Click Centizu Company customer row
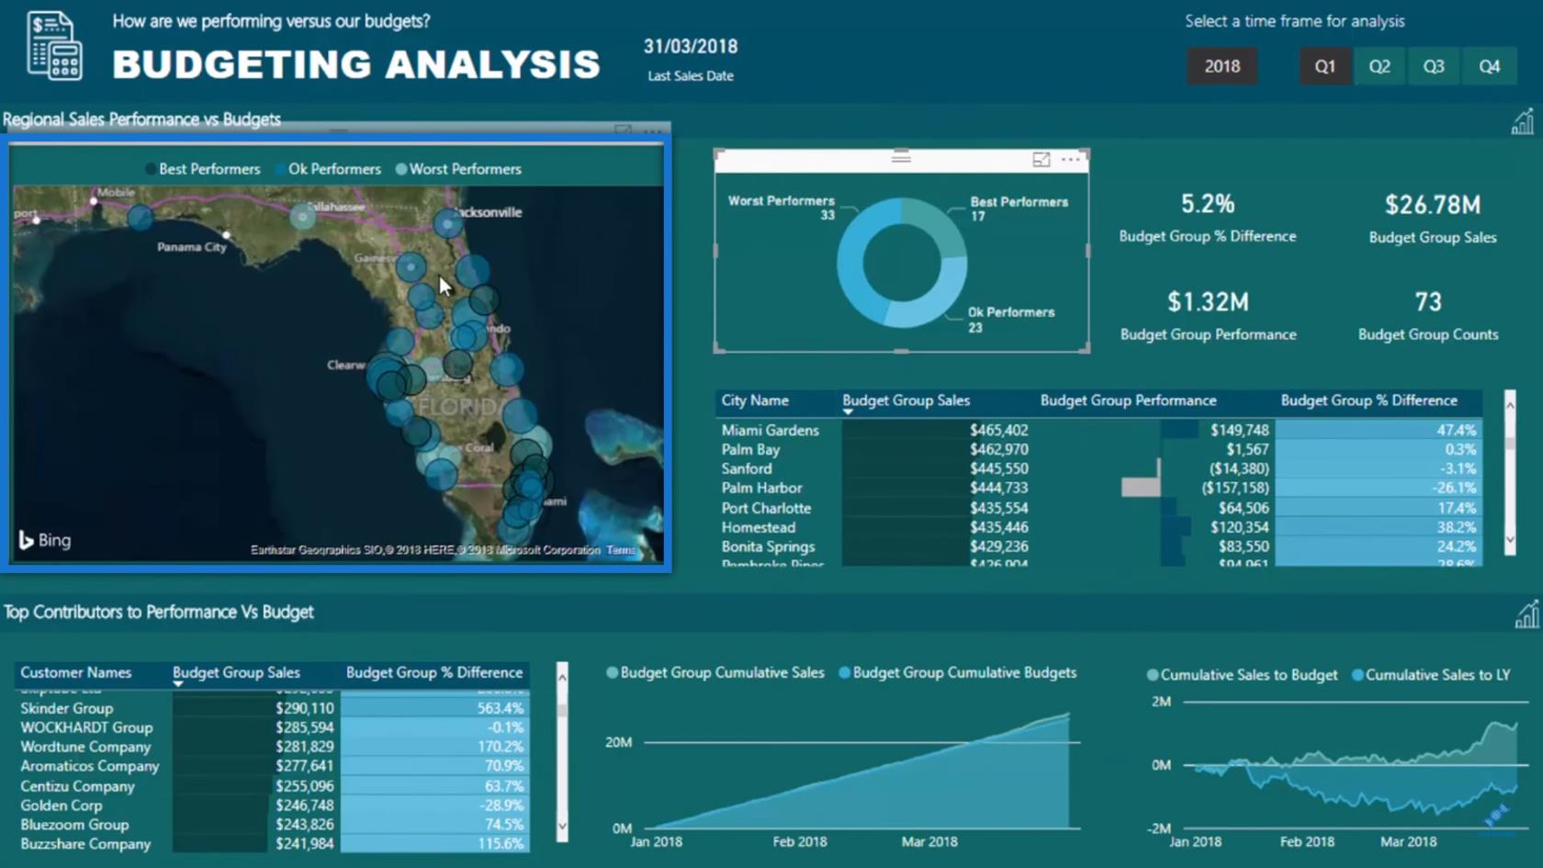Image resolution: width=1543 pixels, height=868 pixels. [273, 786]
